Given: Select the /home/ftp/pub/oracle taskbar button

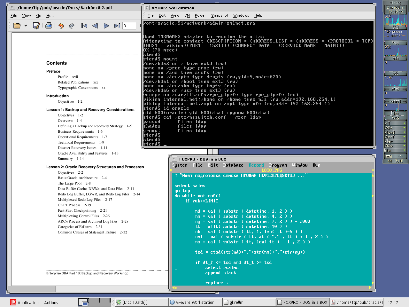Looking at the screenshot, I should point(357,302).
